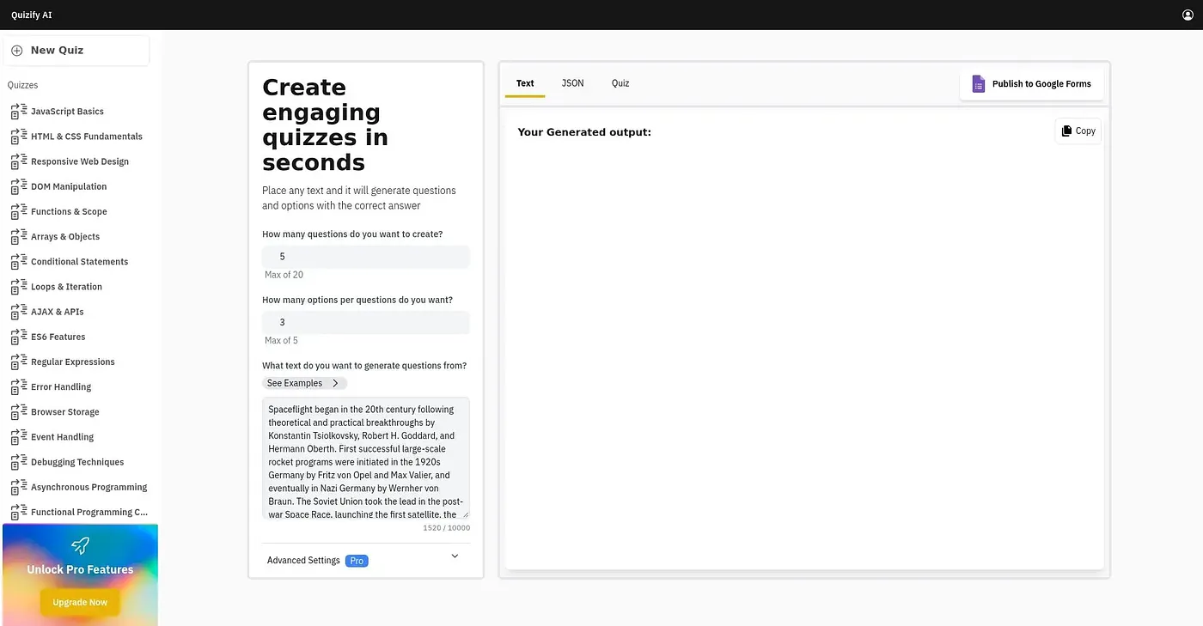Click the Upgrade Now button
The image size is (1203, 626).
(x=80, y=602)
